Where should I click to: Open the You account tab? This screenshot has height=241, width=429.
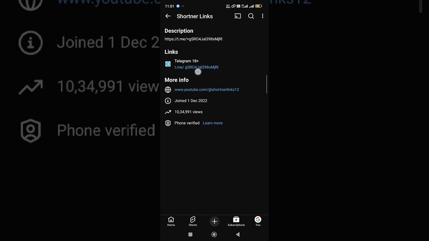click(x=258, y=221)
